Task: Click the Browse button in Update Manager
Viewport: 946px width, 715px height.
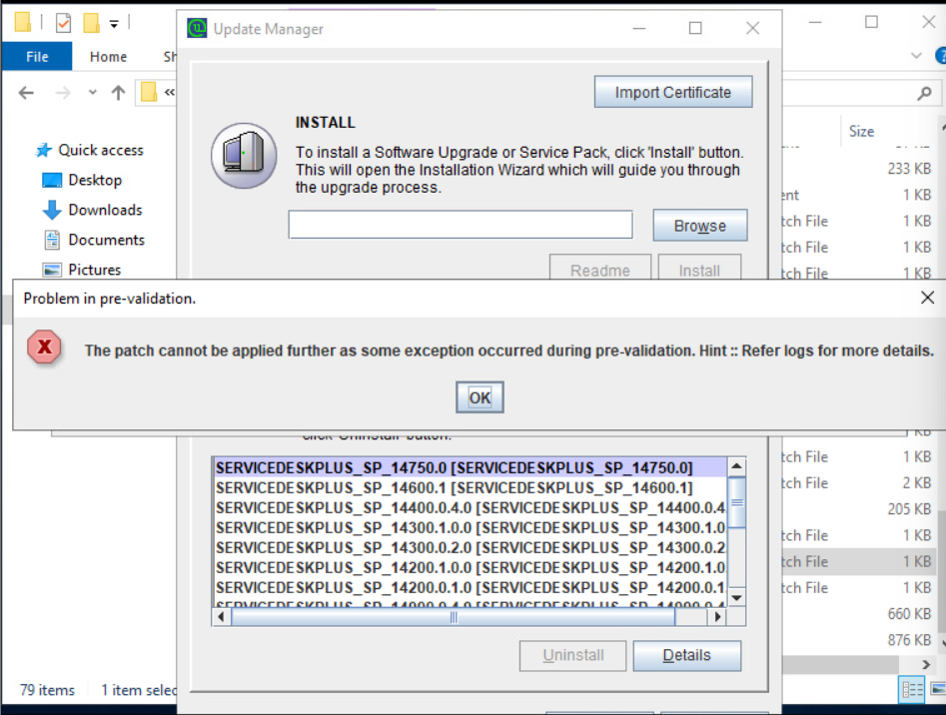Action: point(700,226)
